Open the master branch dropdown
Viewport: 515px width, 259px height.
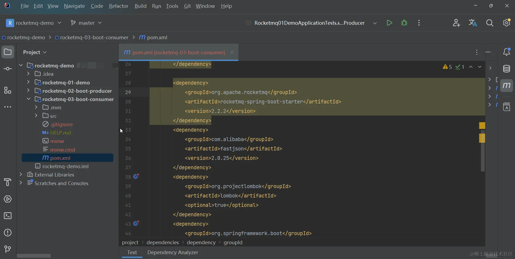[x=86, y=23]
